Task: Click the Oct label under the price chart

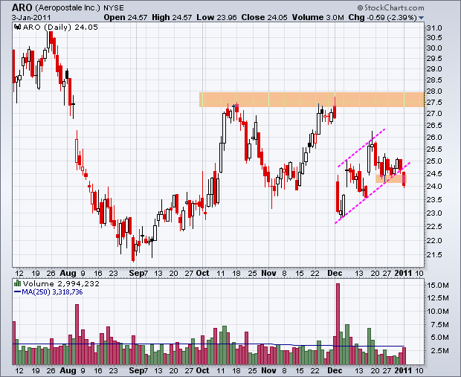Action: (x=202, y=273)
